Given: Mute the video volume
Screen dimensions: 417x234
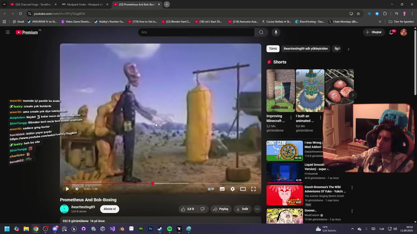Looking at the screenshot, I should tap(77, 189).
